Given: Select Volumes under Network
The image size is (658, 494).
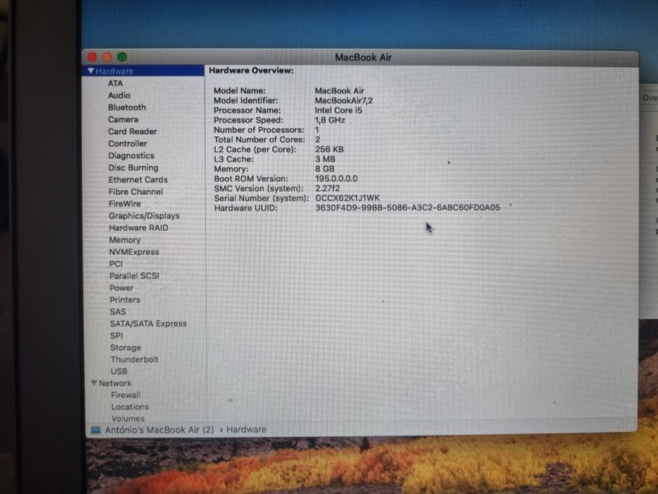Looking at the screenshot, I should pos(128,418).
